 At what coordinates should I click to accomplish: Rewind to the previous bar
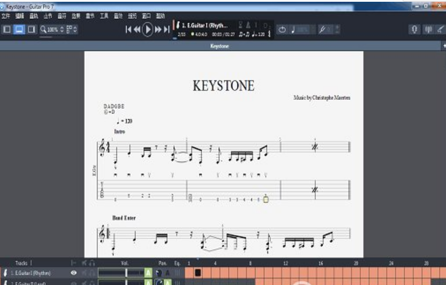(137, 29)
